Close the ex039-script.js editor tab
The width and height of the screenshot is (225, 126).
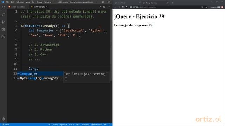coord(47,7)
